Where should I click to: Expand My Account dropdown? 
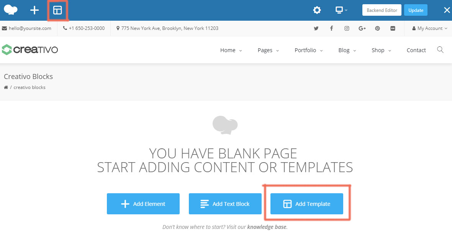point(429,28)
